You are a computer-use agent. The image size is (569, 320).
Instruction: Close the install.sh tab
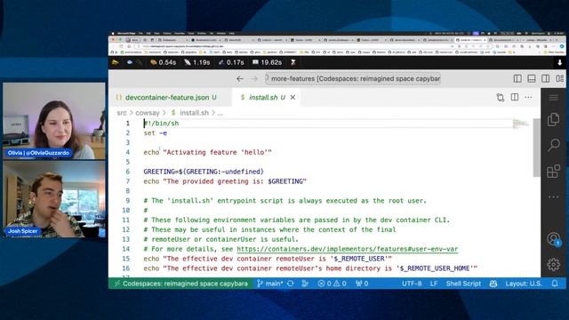tap(293, 98)
